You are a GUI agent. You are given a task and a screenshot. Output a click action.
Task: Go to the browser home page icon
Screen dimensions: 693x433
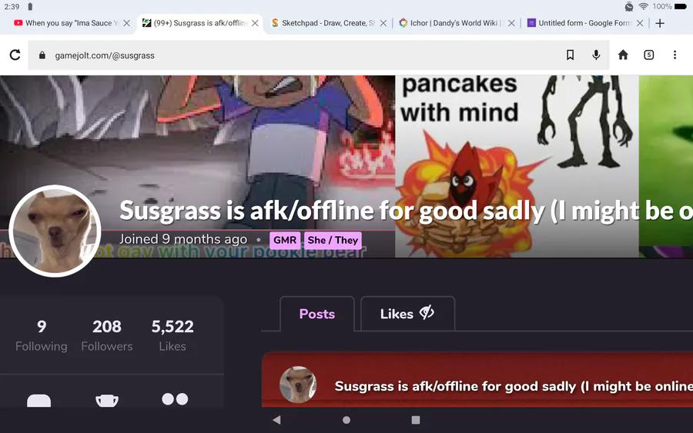[x=623, y=55]
